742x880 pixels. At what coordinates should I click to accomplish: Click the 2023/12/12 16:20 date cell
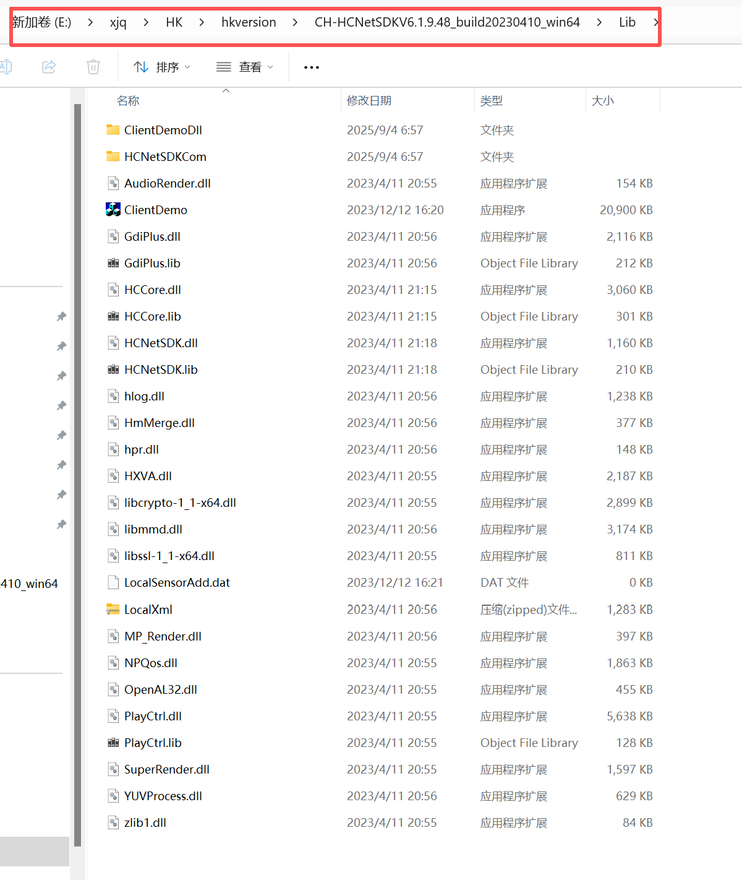[395, 210]
